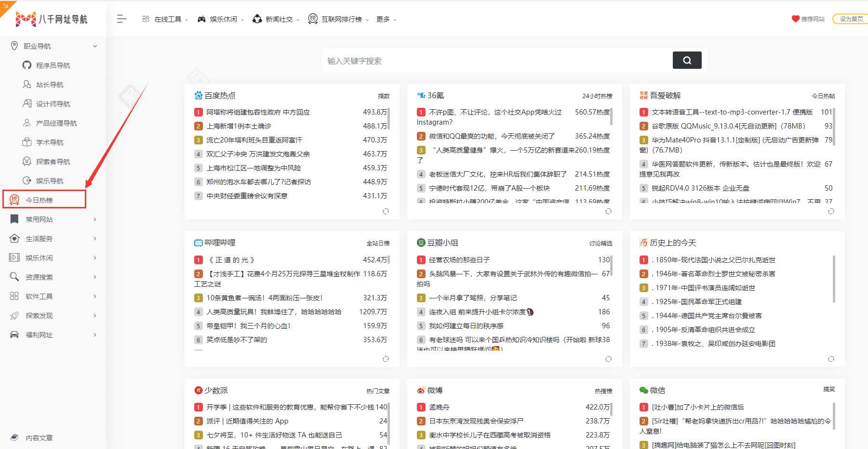The image size is (868, 449).
Task: Click the magnifier search button
Action: (x=687, y=60)
